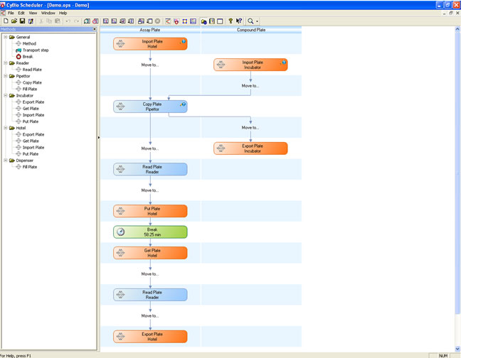478x358 pixels.
Task: Select Fill Plate under Dispenser
Action: tap(30, 167)
